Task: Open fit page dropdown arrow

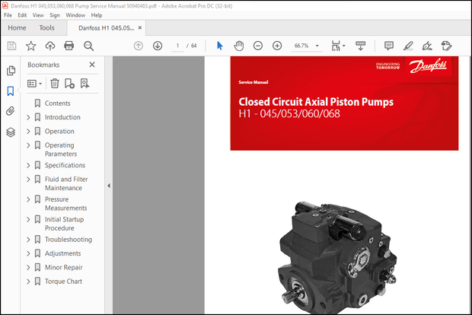Action: coord(344,46)
